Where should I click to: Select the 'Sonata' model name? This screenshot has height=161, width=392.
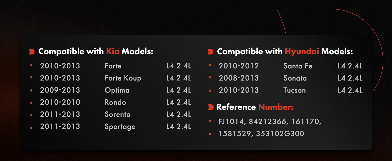[295, 78]
